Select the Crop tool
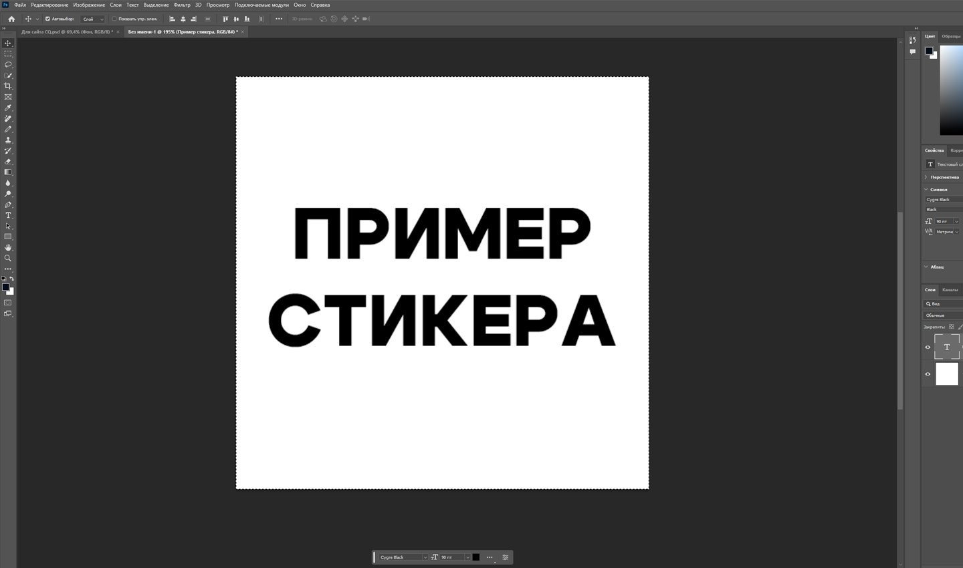This screenshot has height=568, width=963. pyautogui.click(x=8, y=86)
